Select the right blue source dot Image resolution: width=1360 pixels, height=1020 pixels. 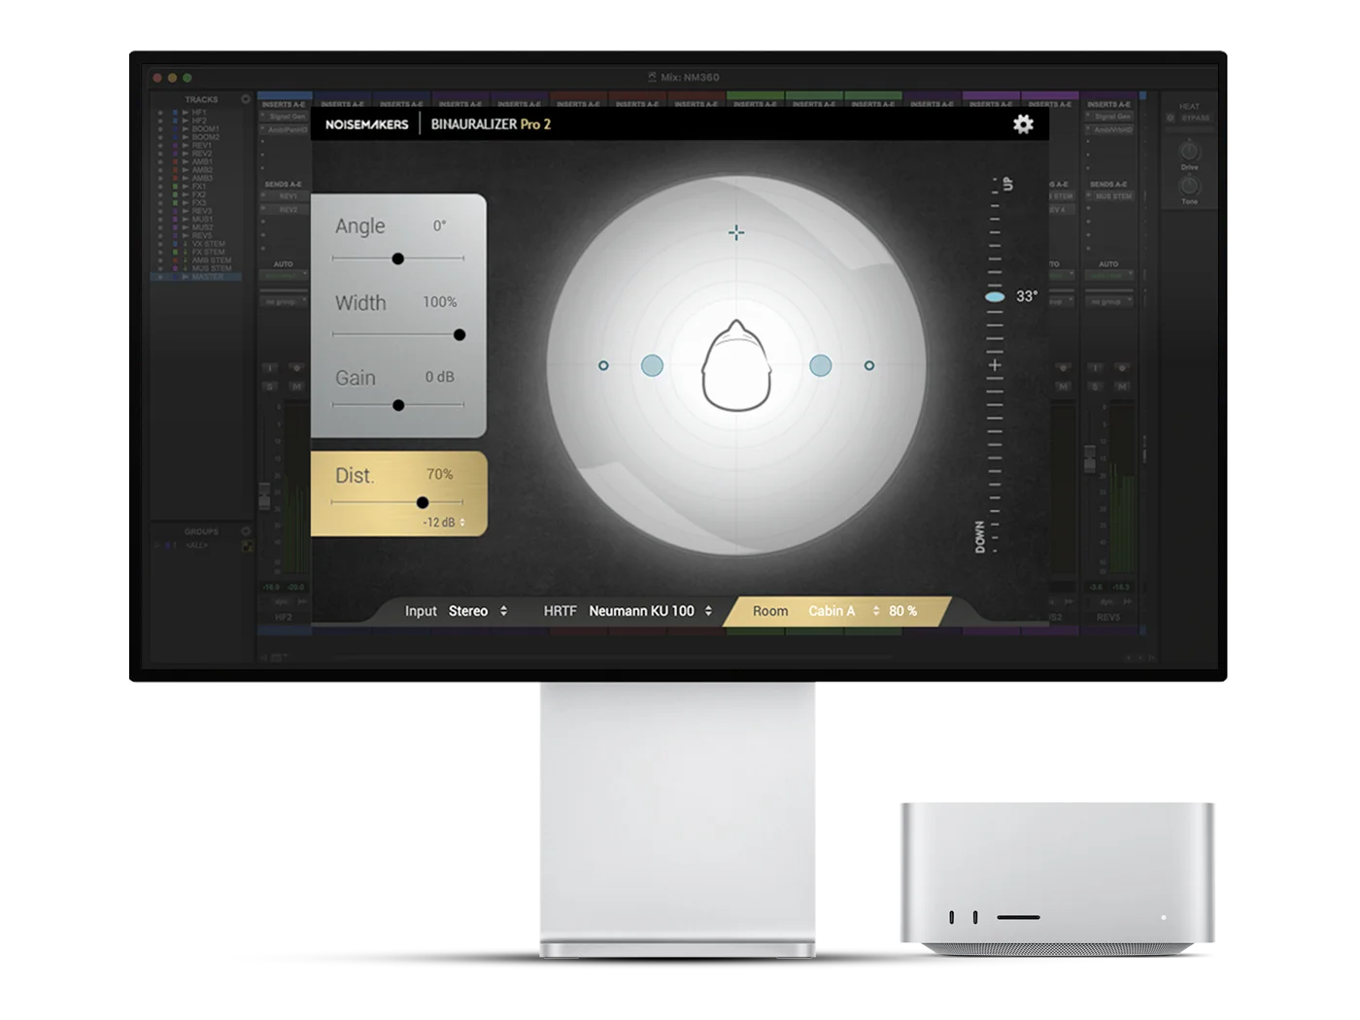[821, 365]
